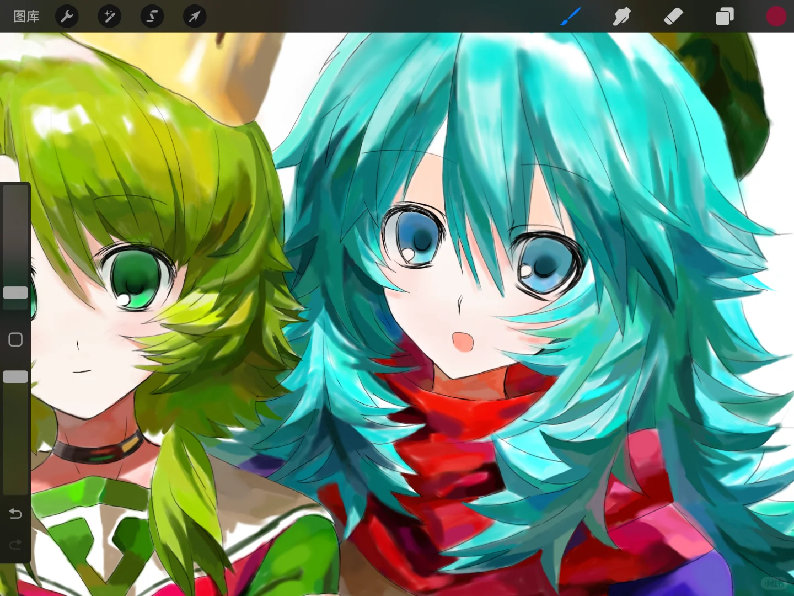Undo the last stroke

pos(15,514)
